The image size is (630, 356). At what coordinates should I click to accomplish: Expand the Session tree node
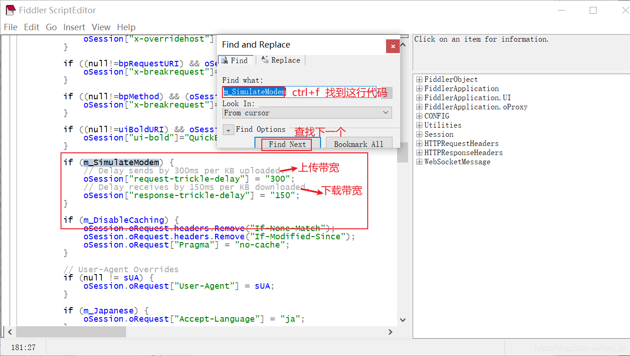[419, 135]
